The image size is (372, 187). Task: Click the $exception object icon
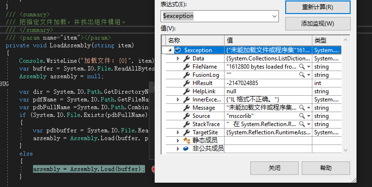pos(178,50)
